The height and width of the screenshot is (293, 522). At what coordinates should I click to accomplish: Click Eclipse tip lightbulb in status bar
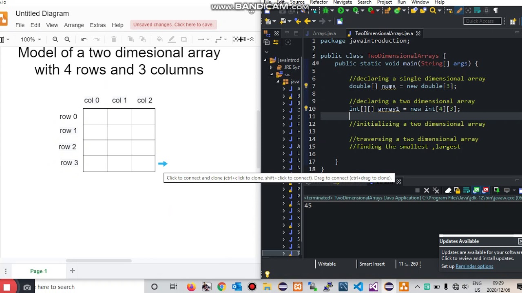click(267, 275)
